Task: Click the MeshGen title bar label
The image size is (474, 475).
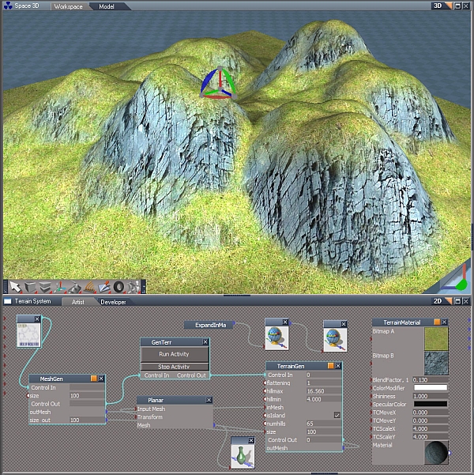Action: click(x=51, y=379)
